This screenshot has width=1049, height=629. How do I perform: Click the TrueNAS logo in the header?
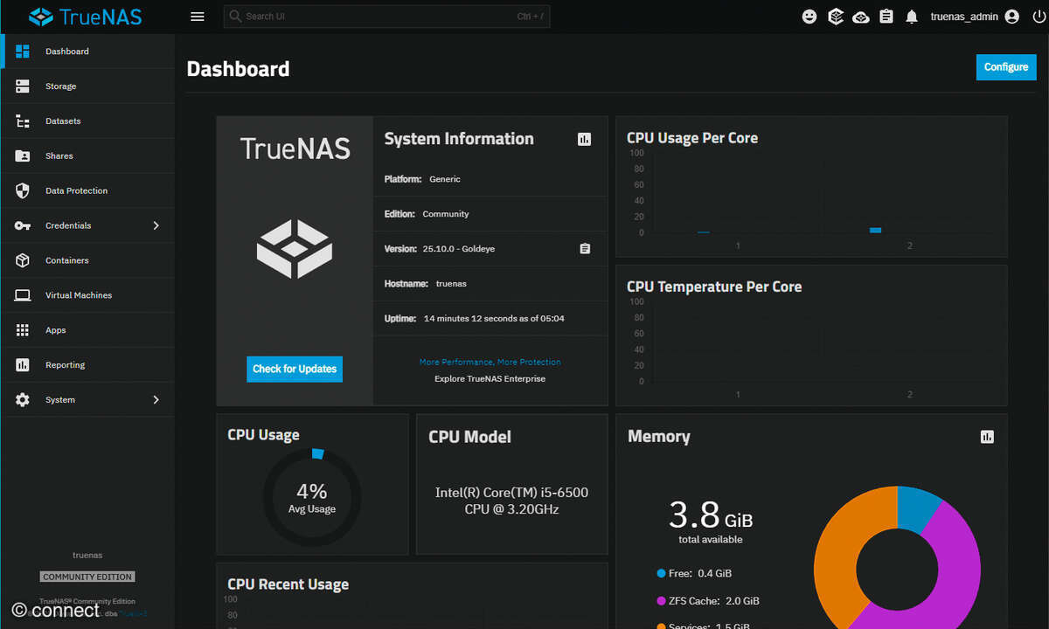(x=85, y=16)
